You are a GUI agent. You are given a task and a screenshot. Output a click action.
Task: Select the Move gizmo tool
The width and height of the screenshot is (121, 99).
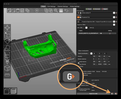pyautogui.click(x=7, y=28)
